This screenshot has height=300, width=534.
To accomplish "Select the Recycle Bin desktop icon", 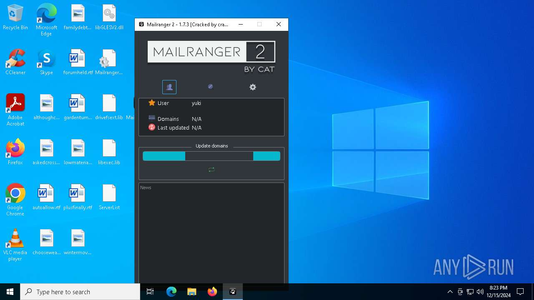I will click(15, 17).
